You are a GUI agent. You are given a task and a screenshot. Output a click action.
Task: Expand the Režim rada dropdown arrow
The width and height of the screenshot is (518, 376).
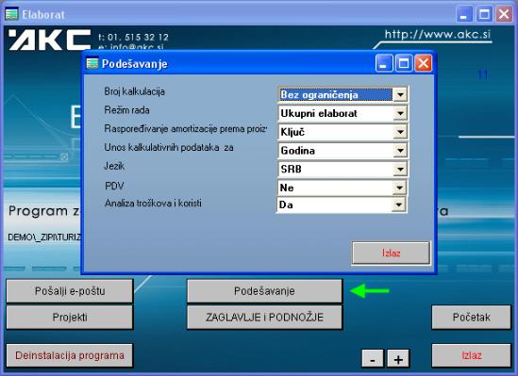point(400,113)
